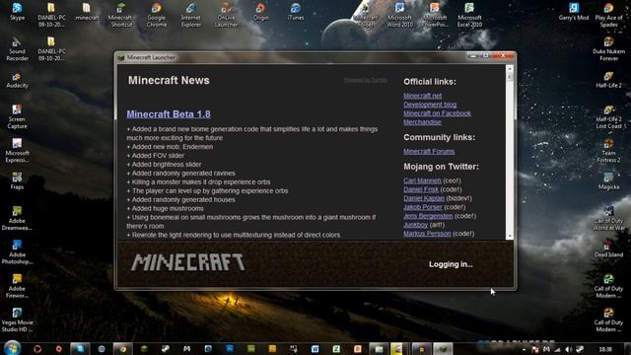This screenshot has width=631, height=355.
Task: Open the Dead Island shortcut
Action: click(x=608, y=248)
